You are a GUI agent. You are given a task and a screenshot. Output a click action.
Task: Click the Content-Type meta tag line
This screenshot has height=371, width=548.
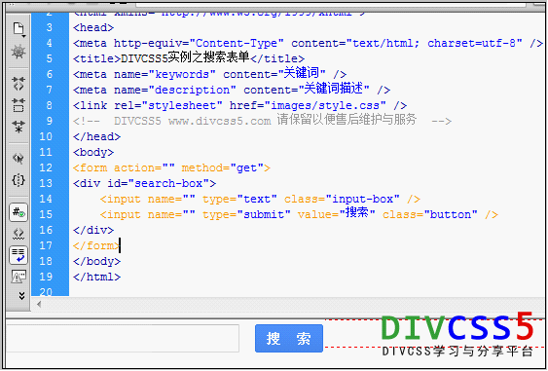pos(308,43)
